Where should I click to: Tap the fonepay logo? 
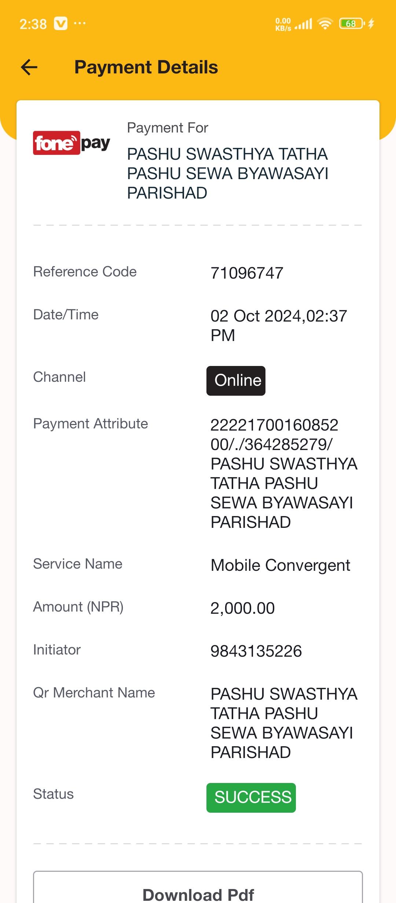[x=71, y=143]
